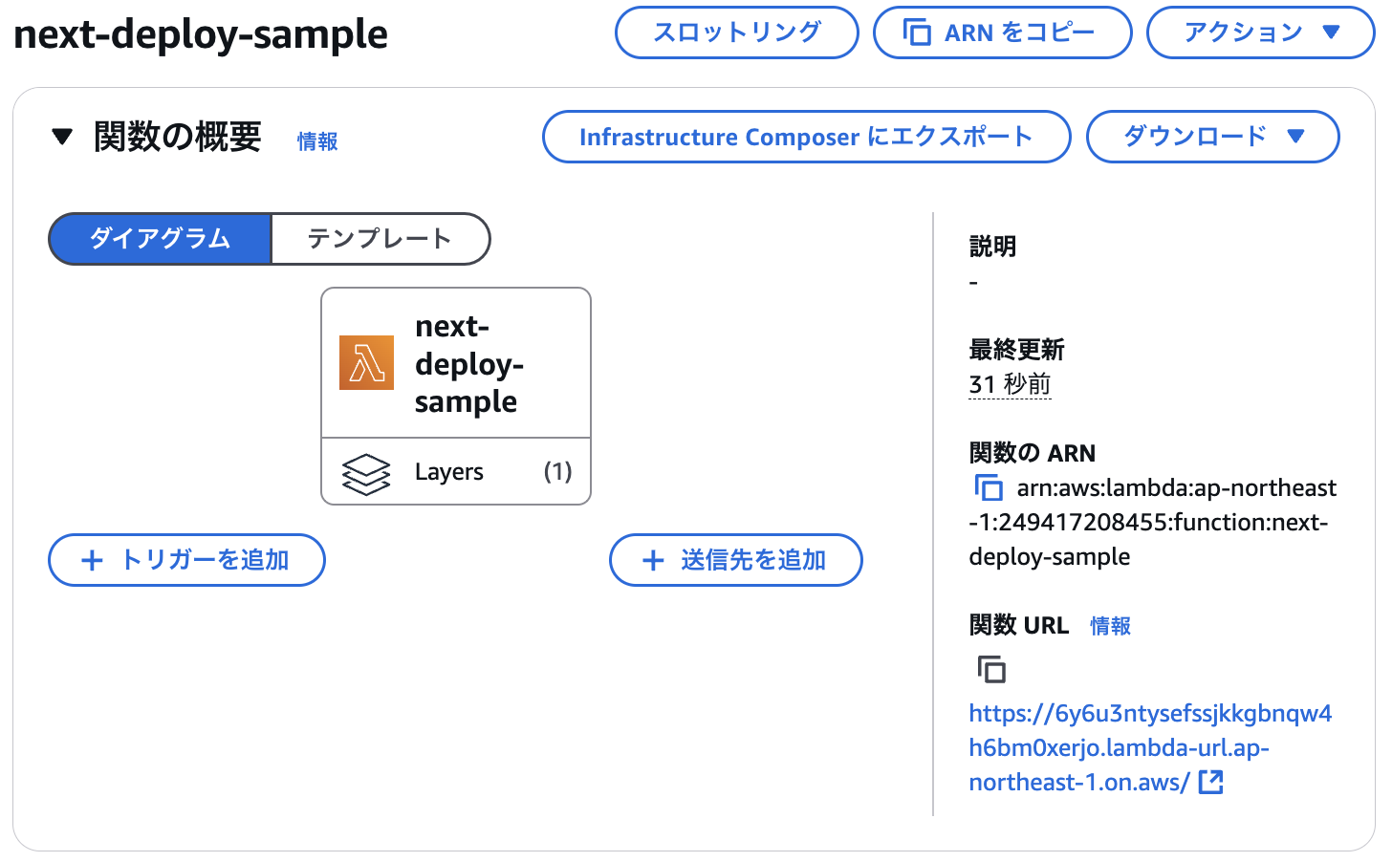Select the arn:aws:lambda function ARN text
Image resolution: width=1392 pixels, height=862 pixels.
pos(1153,523)
